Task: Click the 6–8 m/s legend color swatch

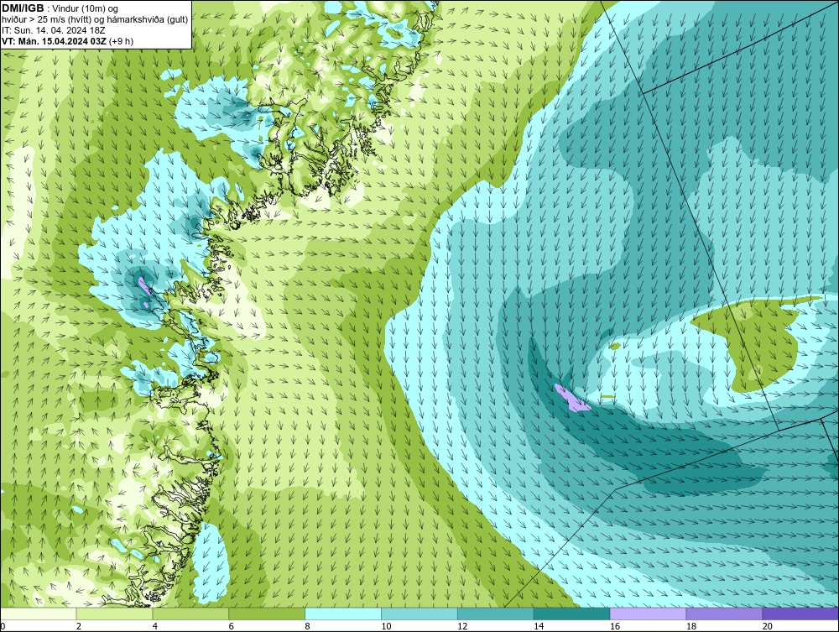Action: click(x=267, y=614)
